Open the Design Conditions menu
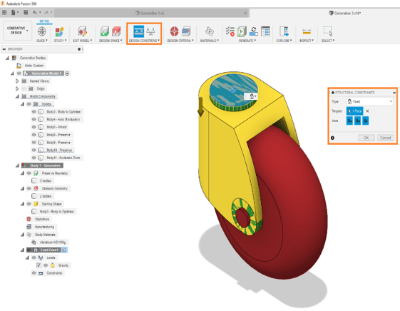 [x=144, y=41]
